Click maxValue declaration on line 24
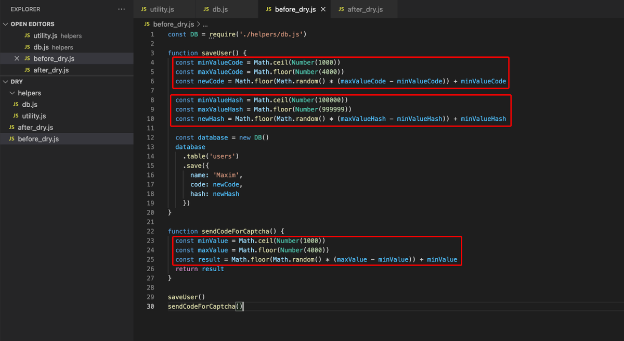Viewport: 624px width, 341px height. pyautogui.click(x=213, y=250)
